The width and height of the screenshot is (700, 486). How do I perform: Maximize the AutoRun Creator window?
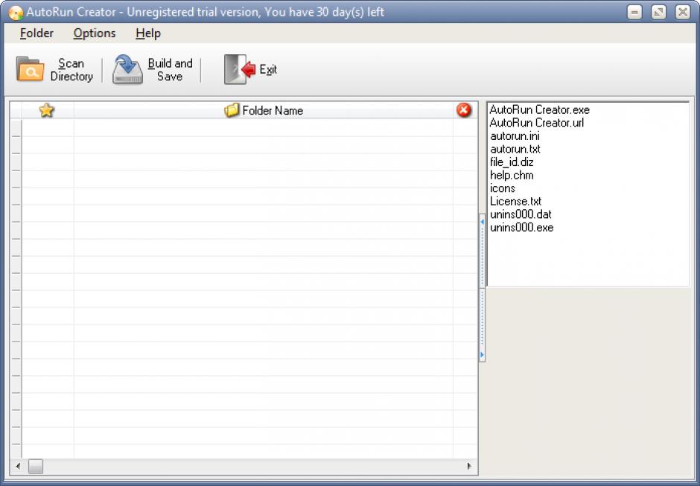(658, 13)
